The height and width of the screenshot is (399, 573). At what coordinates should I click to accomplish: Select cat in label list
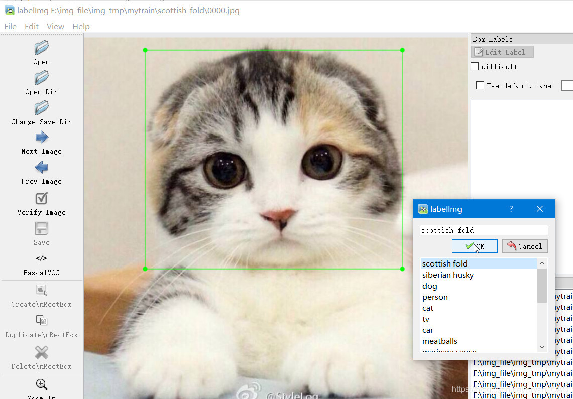[x=479, y=308]
